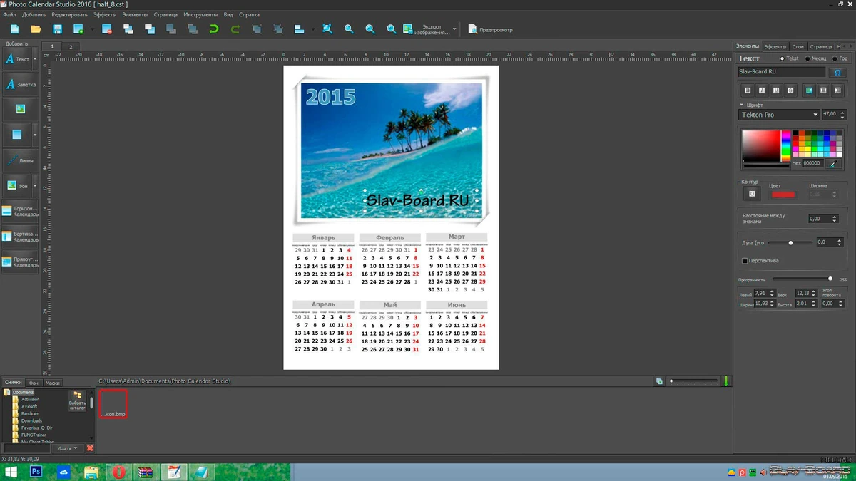Toggle strikethrough text formatting
This screenshot has height=481, width=856.
coord(790,90)
